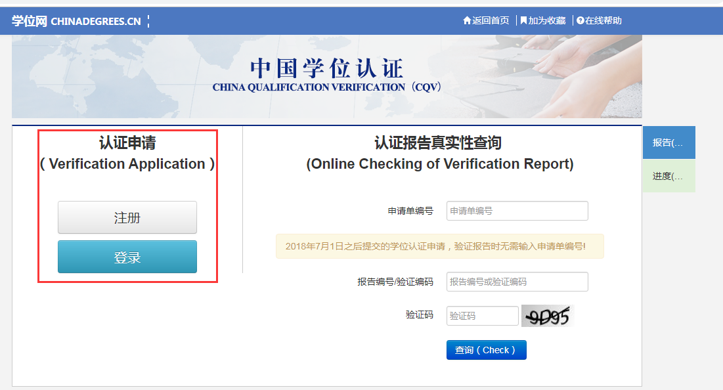Viewport: 723px width, 390px height.
Task: Click the bookmark icon beside 加为收藏
Action: [523, 20]
